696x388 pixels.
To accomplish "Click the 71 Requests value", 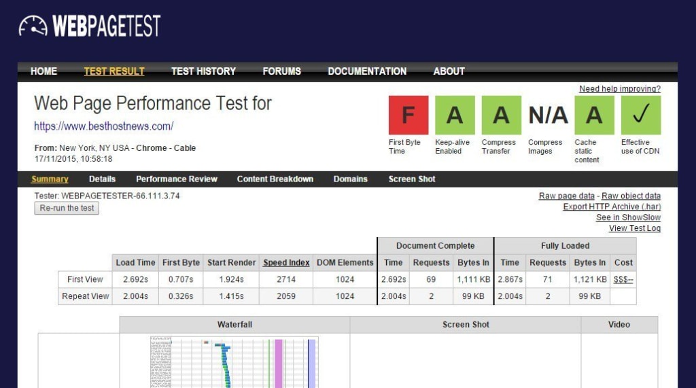I will (548, 280).
